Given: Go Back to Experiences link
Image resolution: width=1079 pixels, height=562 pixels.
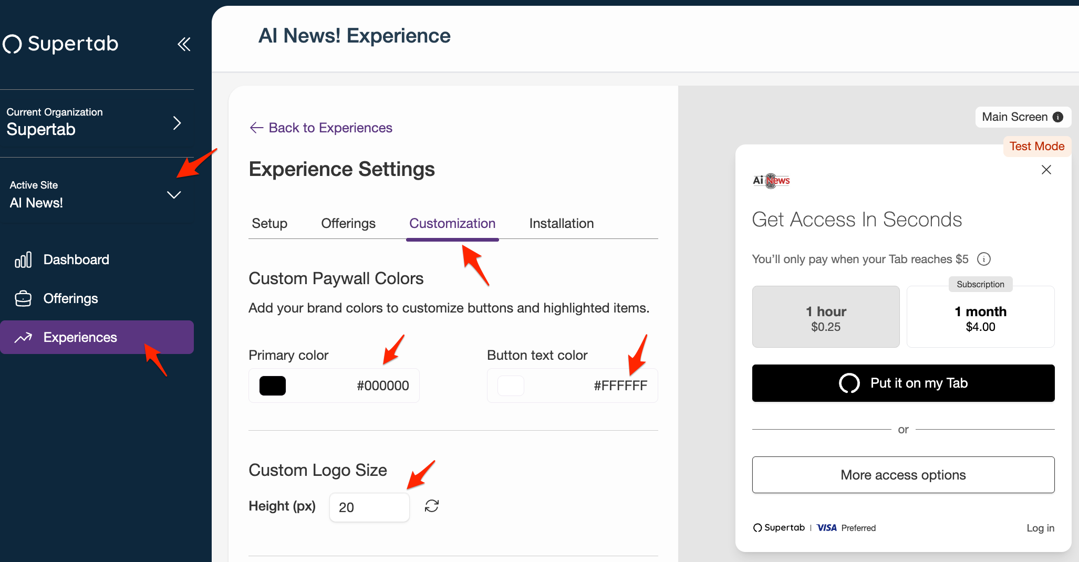Looking at the screenshot, I should 321,128.
